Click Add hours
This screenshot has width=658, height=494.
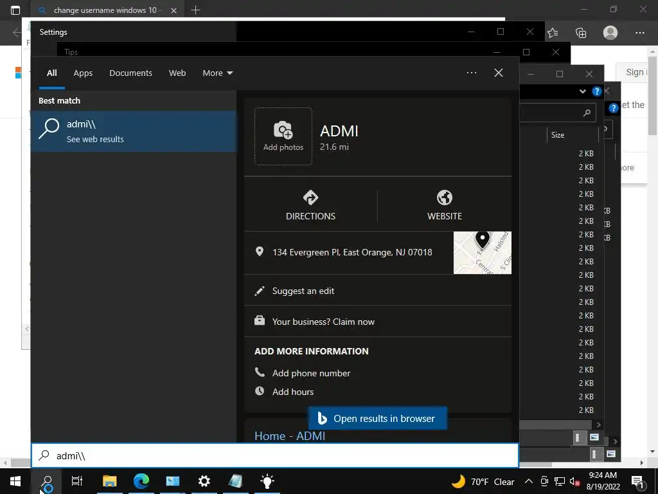click(292, 392)
